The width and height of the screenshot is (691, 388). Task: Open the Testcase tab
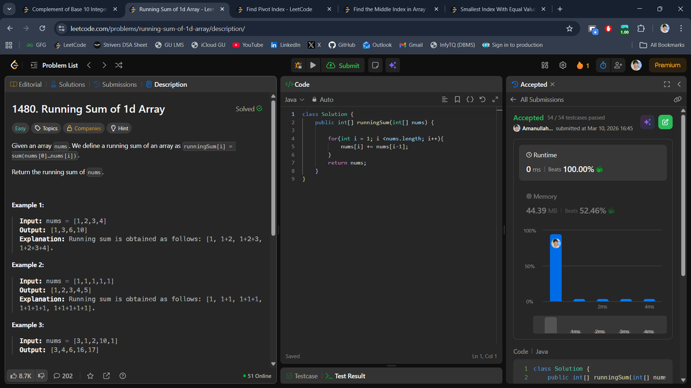point(302,376)
